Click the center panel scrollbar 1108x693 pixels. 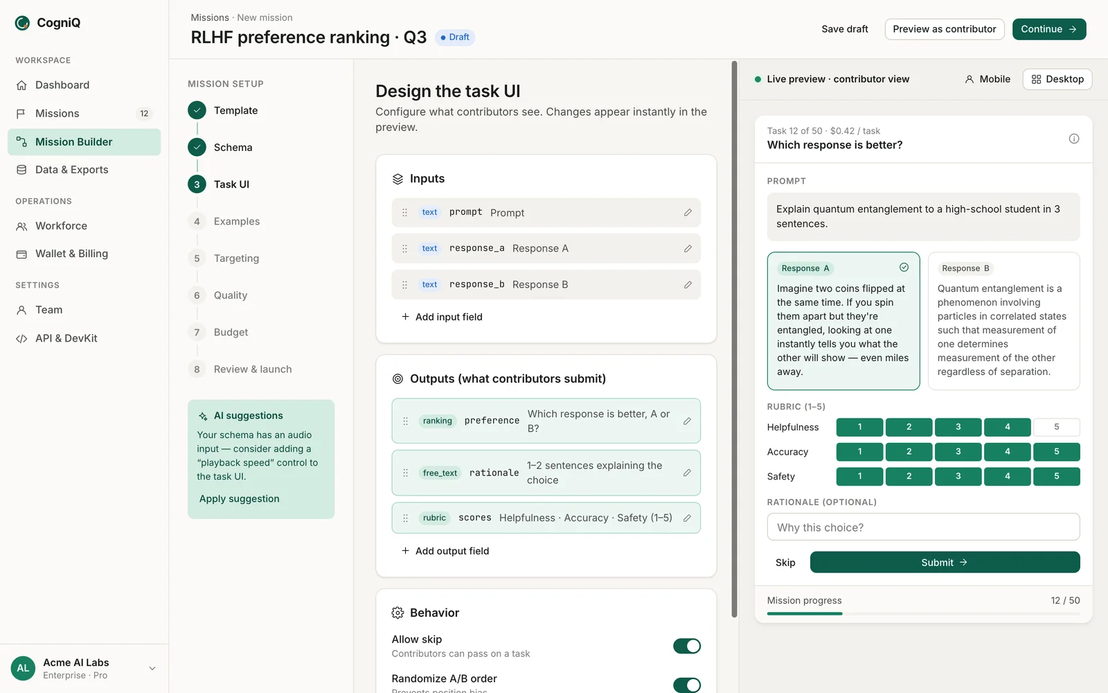734,340
